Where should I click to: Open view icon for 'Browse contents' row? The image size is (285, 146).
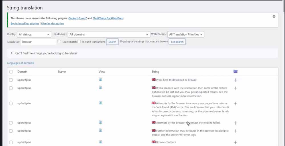click(100, 141)
